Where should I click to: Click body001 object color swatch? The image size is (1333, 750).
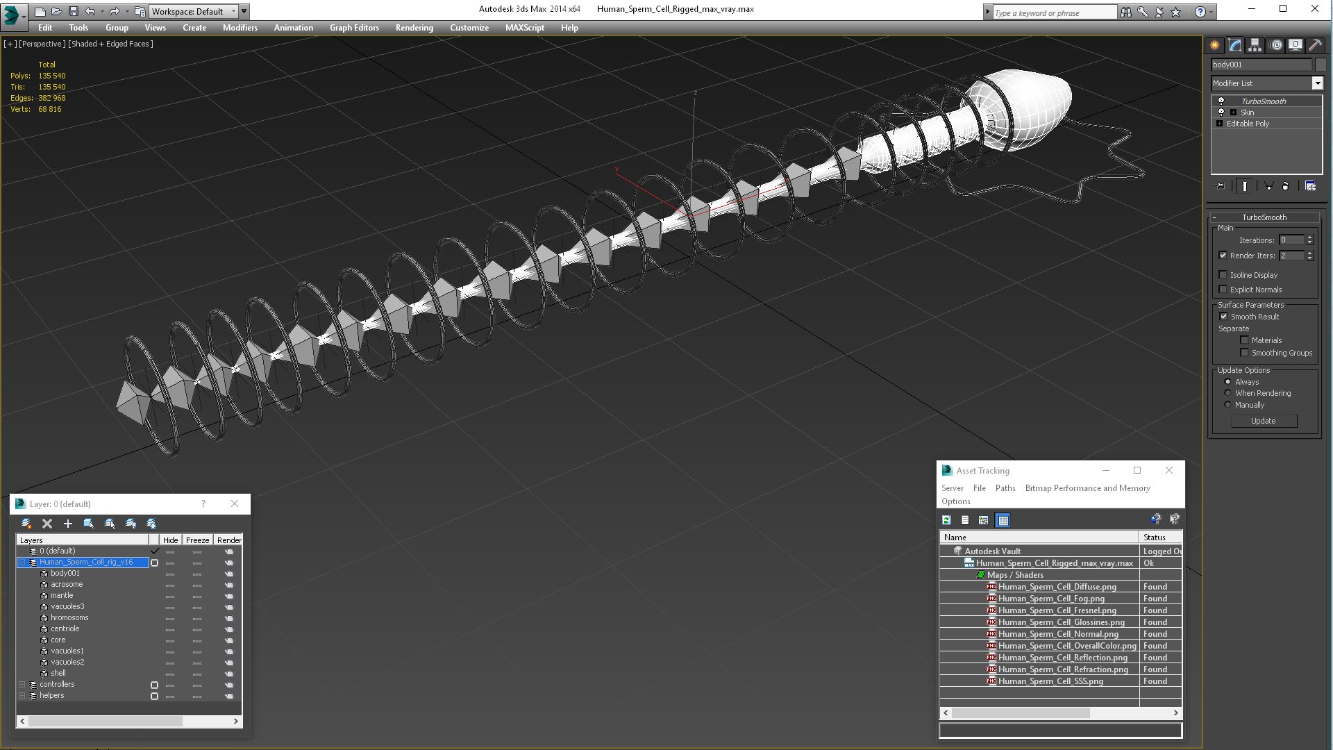[1320, 65]
